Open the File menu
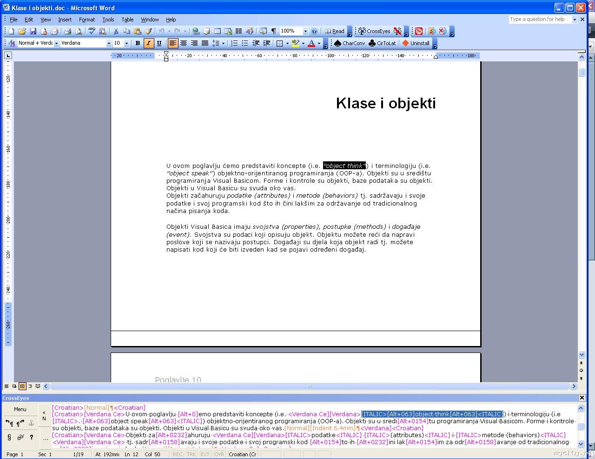The height and width of the screenshot is (459, 595). (x=13, y=20)
